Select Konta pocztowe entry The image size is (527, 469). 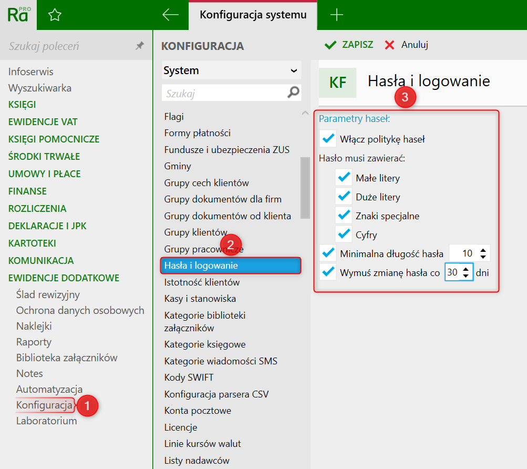click(x=198, y=411)
